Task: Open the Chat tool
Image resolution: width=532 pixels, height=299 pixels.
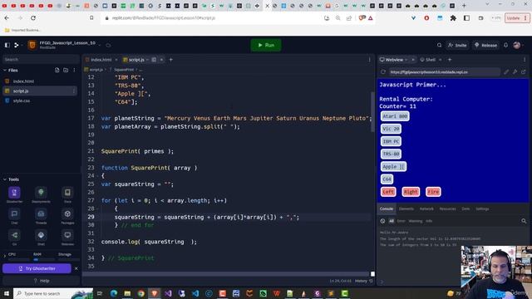Action: point(14,216)
